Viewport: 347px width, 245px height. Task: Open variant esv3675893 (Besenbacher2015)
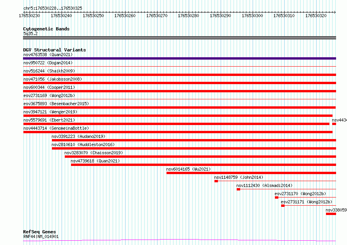tap(56, 104)
